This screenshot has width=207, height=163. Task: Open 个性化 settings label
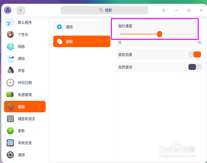[23, 35]
